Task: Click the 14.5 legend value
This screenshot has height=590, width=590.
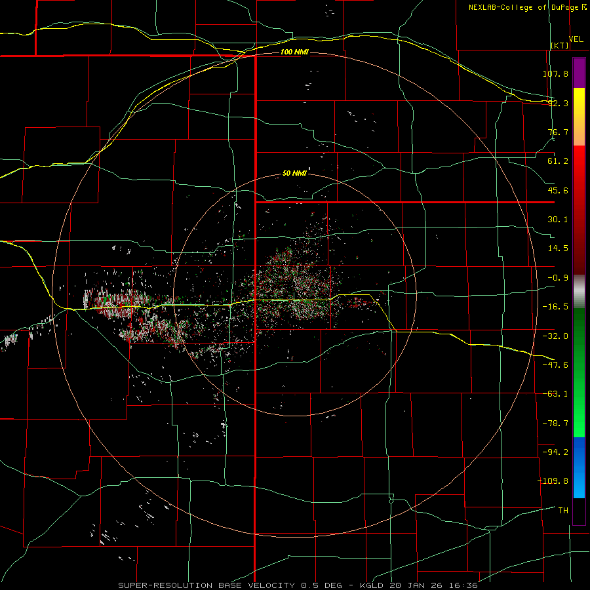Action: pos(558,248)
